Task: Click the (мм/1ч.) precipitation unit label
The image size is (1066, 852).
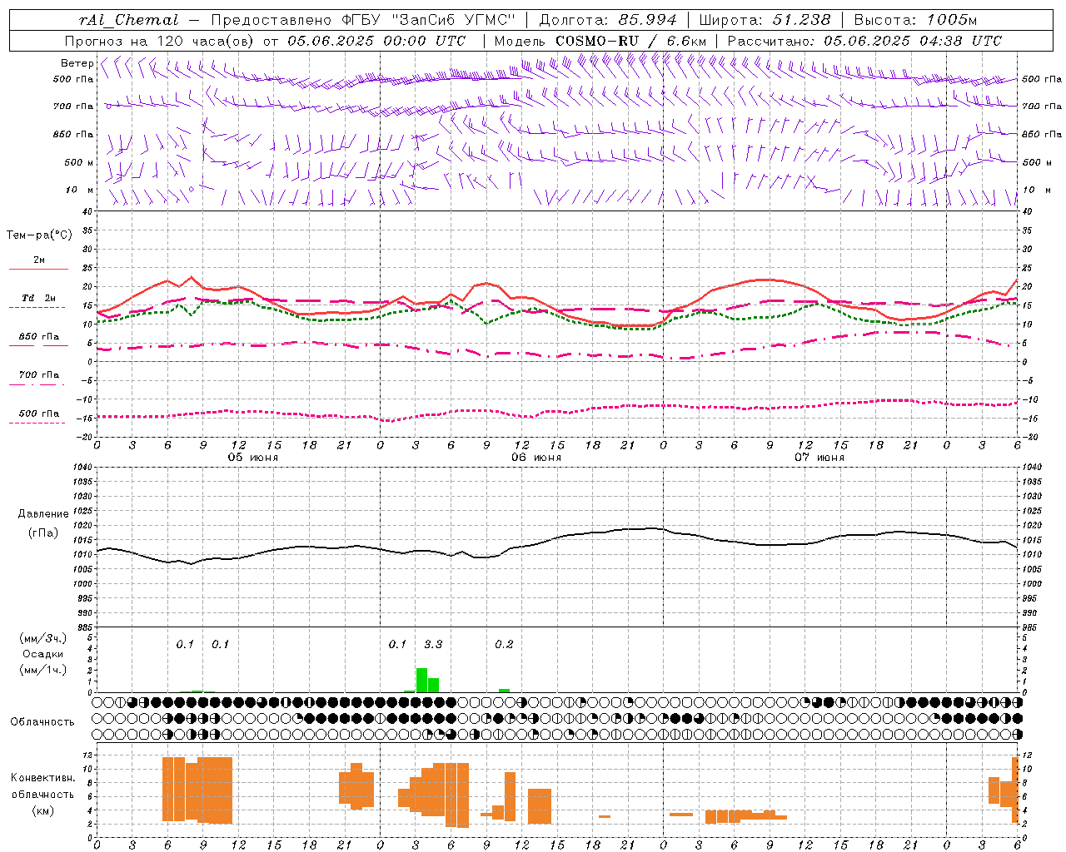Action: [x=43, y=670]
